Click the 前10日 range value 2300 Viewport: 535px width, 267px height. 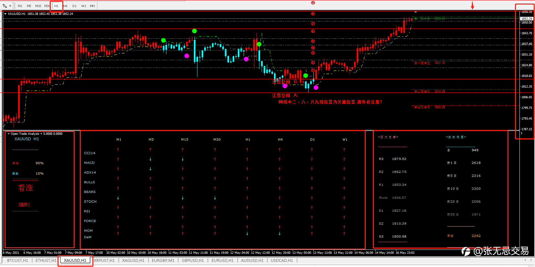tap(476, 188)
